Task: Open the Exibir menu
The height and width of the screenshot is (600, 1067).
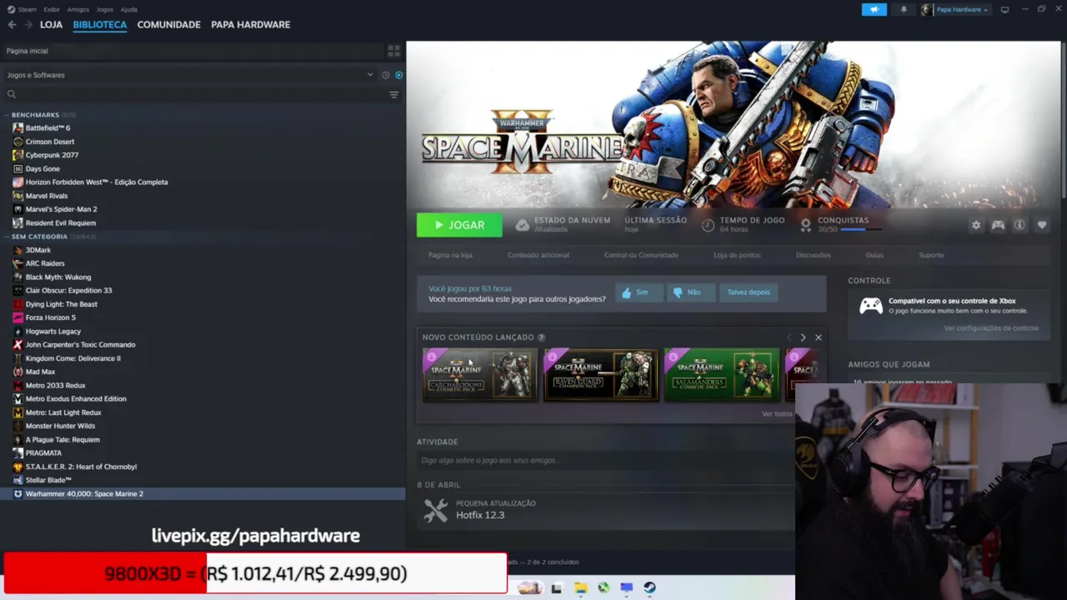Action: click(x=52, y=10)
